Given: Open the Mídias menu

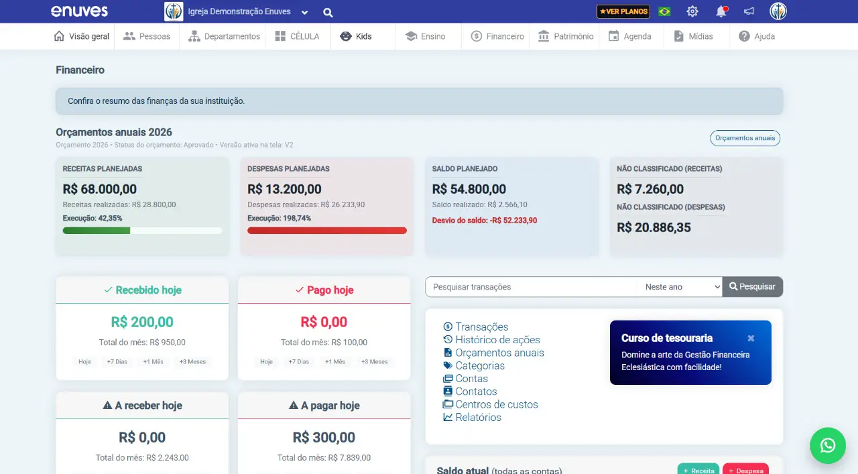Looking at the screenshot, I should tap(693, 36).
